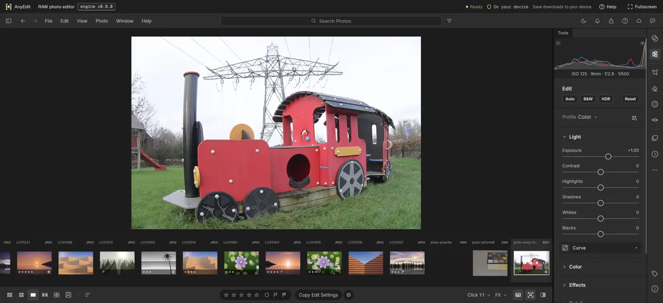This screenshot has height=303, width=663.
Task: Toggle histogram right clipping arrow
Action: (x=643, y=43)
